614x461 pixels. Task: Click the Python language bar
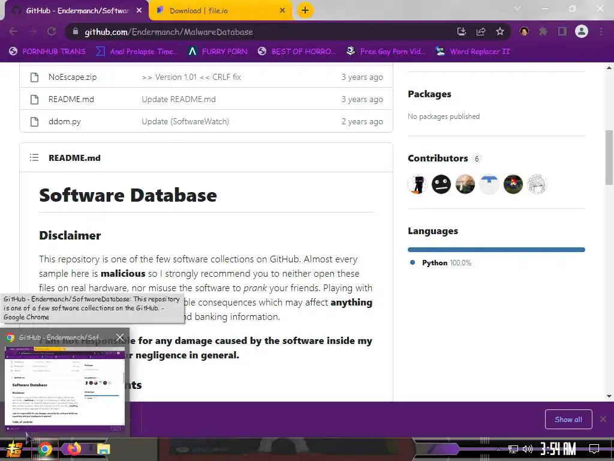496,250
